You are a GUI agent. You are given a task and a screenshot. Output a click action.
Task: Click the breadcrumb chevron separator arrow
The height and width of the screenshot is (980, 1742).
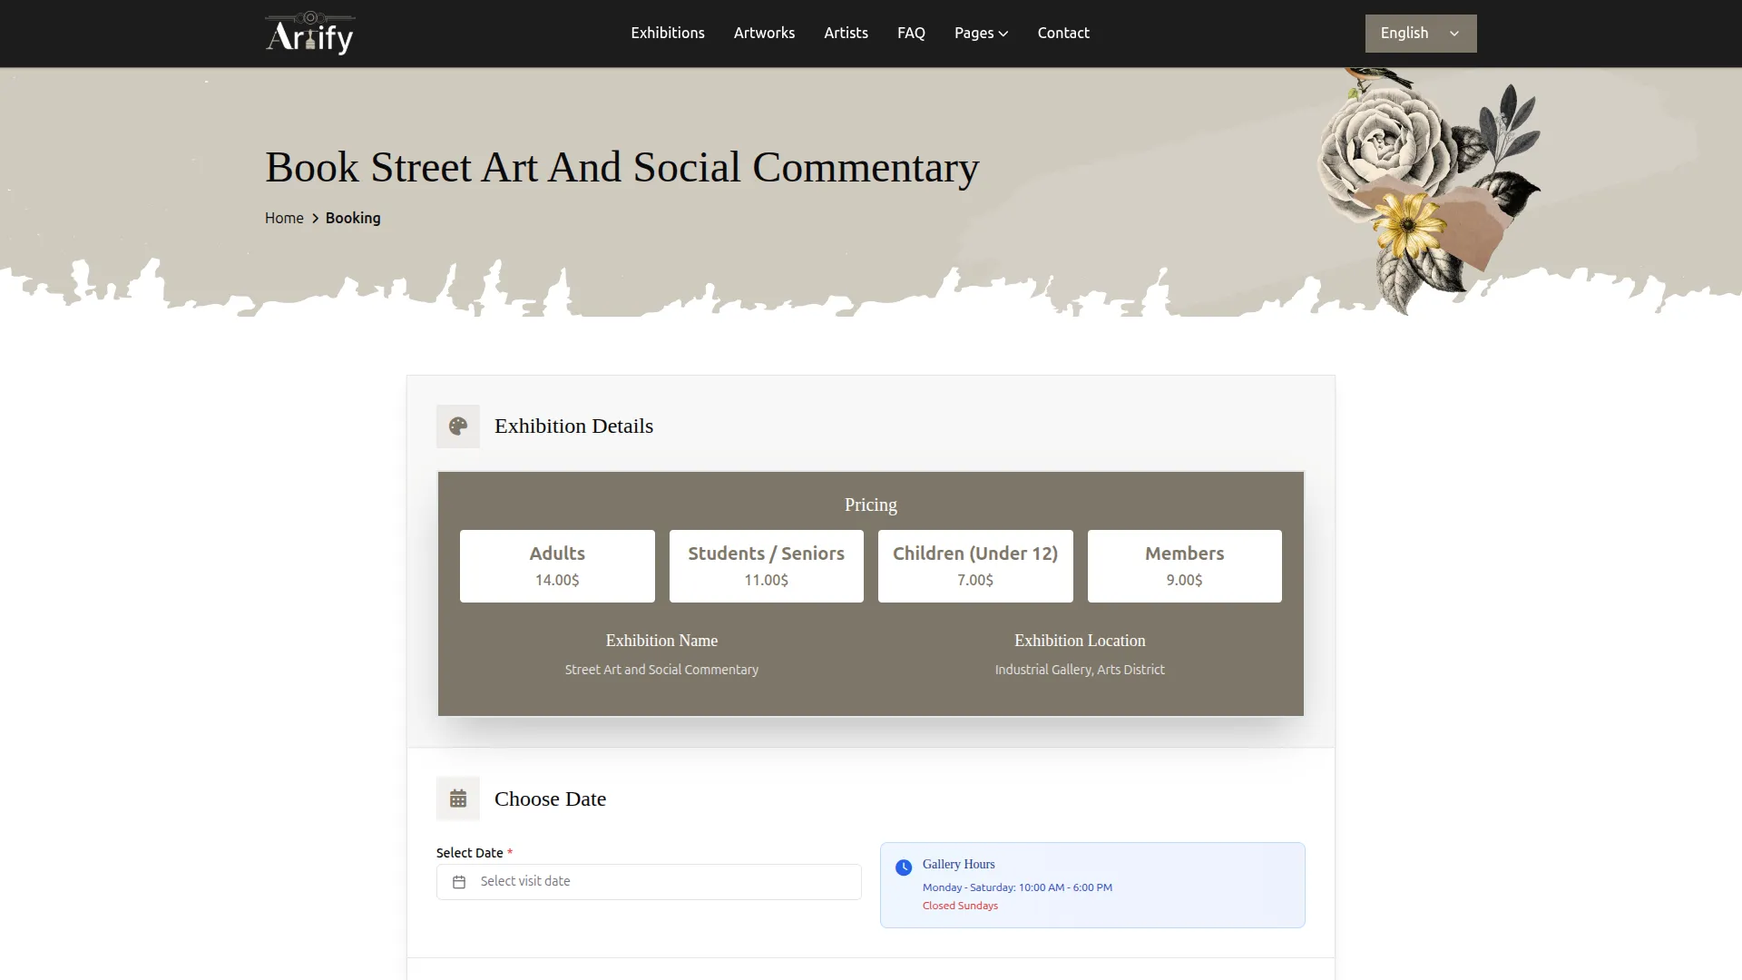pyautogui.click(x=316, y=219)
